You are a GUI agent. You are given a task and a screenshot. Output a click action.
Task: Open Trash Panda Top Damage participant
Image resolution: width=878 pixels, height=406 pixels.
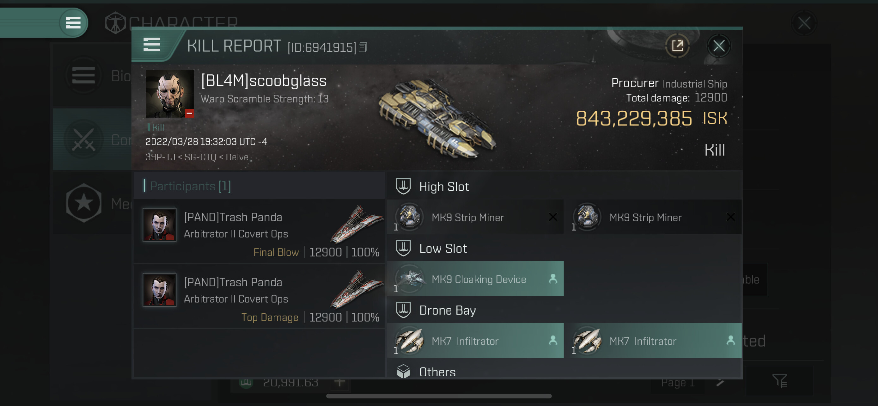[259, 296]
